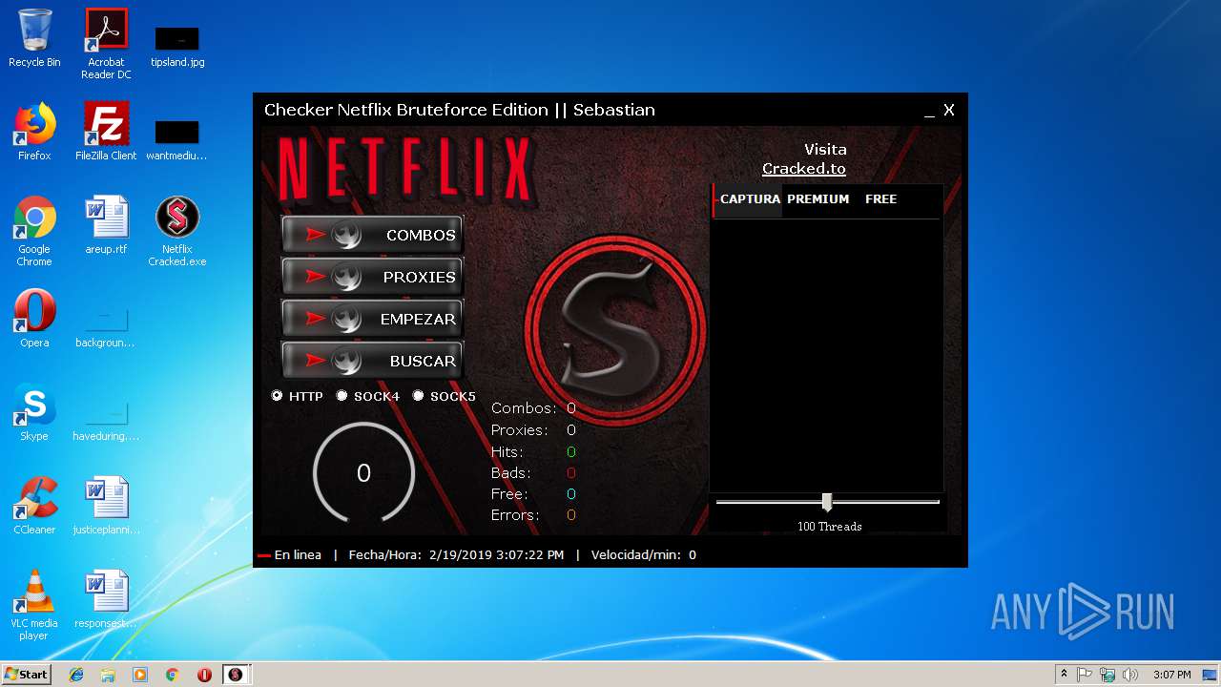Screen dimensions: 1221x687
Task: Click the 'Hits:' counter label
Action: pos(507,452)
